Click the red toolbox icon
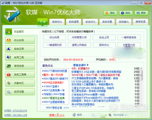Image resolution: width=152 pixels, height=120 pixels. tap(9, 75)
